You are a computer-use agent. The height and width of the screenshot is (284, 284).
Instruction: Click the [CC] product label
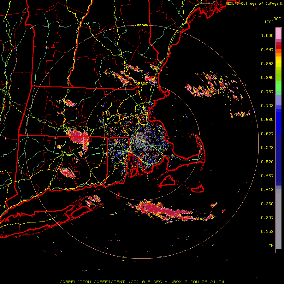269,22
